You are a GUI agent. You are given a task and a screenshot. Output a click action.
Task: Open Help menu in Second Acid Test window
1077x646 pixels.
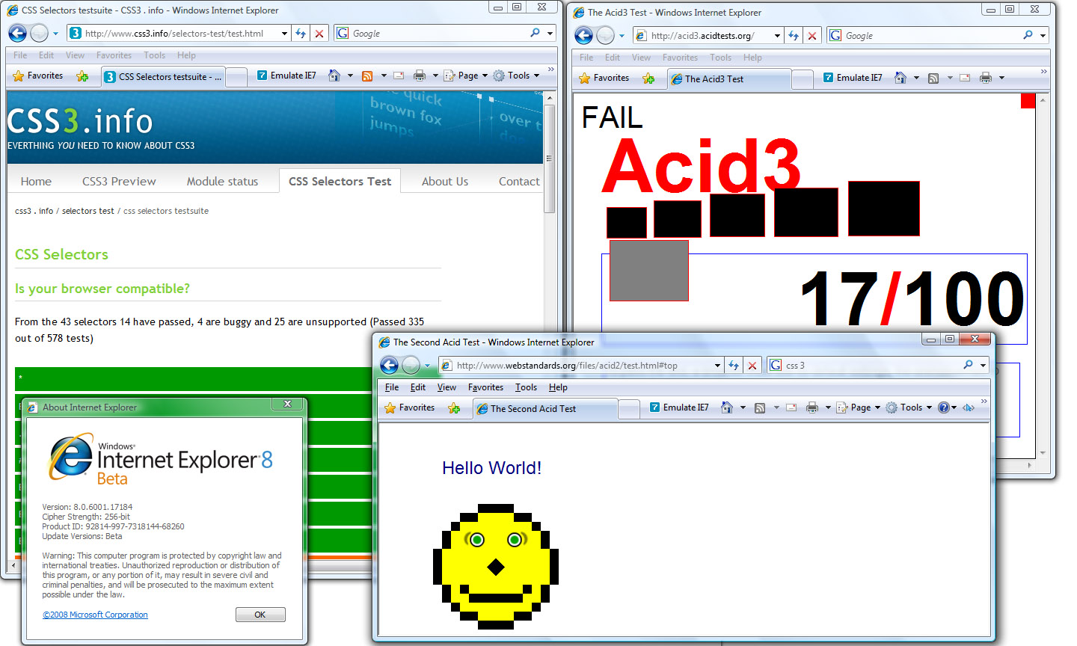(x=558, y=387)
